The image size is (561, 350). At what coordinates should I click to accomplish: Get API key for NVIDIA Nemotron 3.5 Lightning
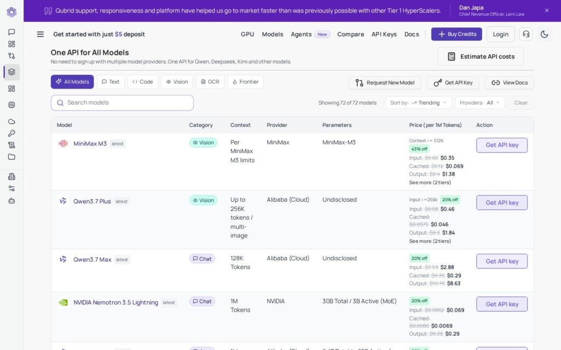click(x=502, y=304)
